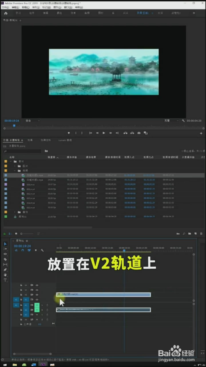
Task: Click the blue playhead on the timeline ruler
Action: tap(124, 250)
